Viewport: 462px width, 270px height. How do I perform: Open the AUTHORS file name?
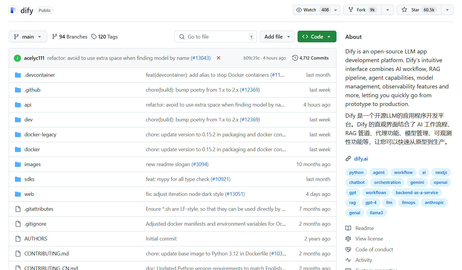tap(36, 239)
